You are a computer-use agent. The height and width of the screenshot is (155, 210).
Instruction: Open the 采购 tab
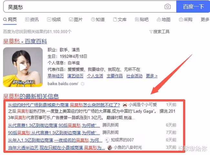click(x=185, y=20)
